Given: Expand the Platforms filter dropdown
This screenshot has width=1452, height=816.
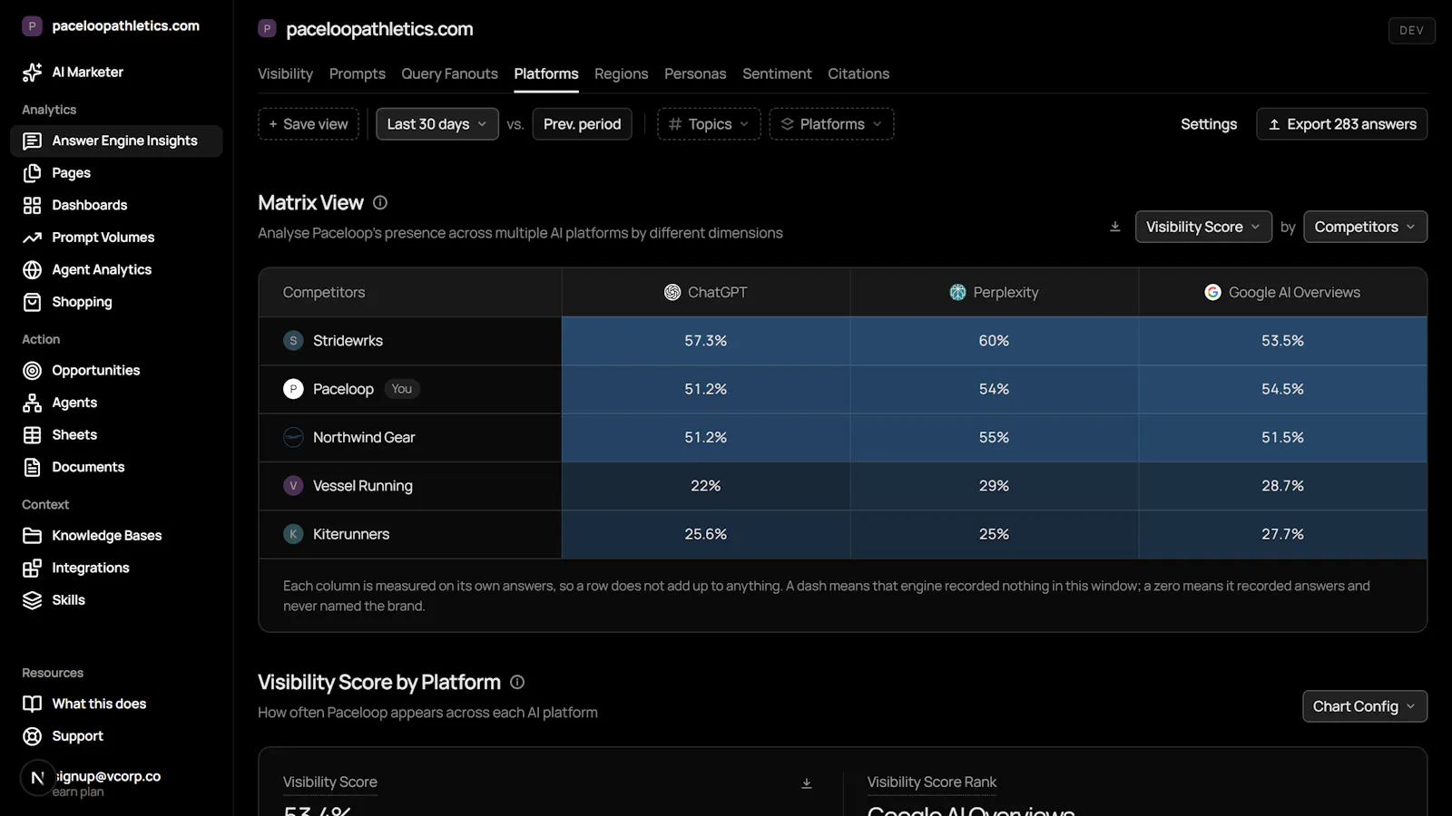Looking at the screenshot, I should (831, 124).
